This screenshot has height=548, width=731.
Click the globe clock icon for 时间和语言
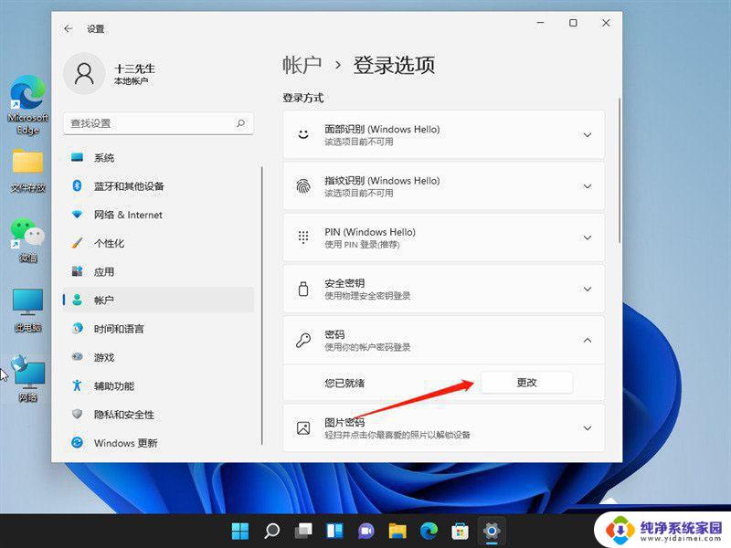(78, 328)
